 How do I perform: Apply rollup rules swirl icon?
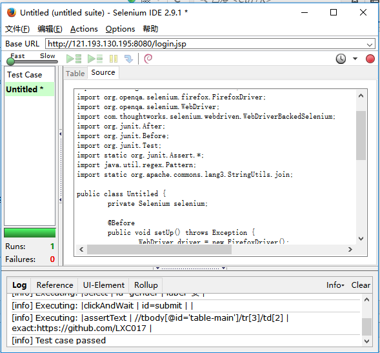pyautogui.click(x=148, y=59)
